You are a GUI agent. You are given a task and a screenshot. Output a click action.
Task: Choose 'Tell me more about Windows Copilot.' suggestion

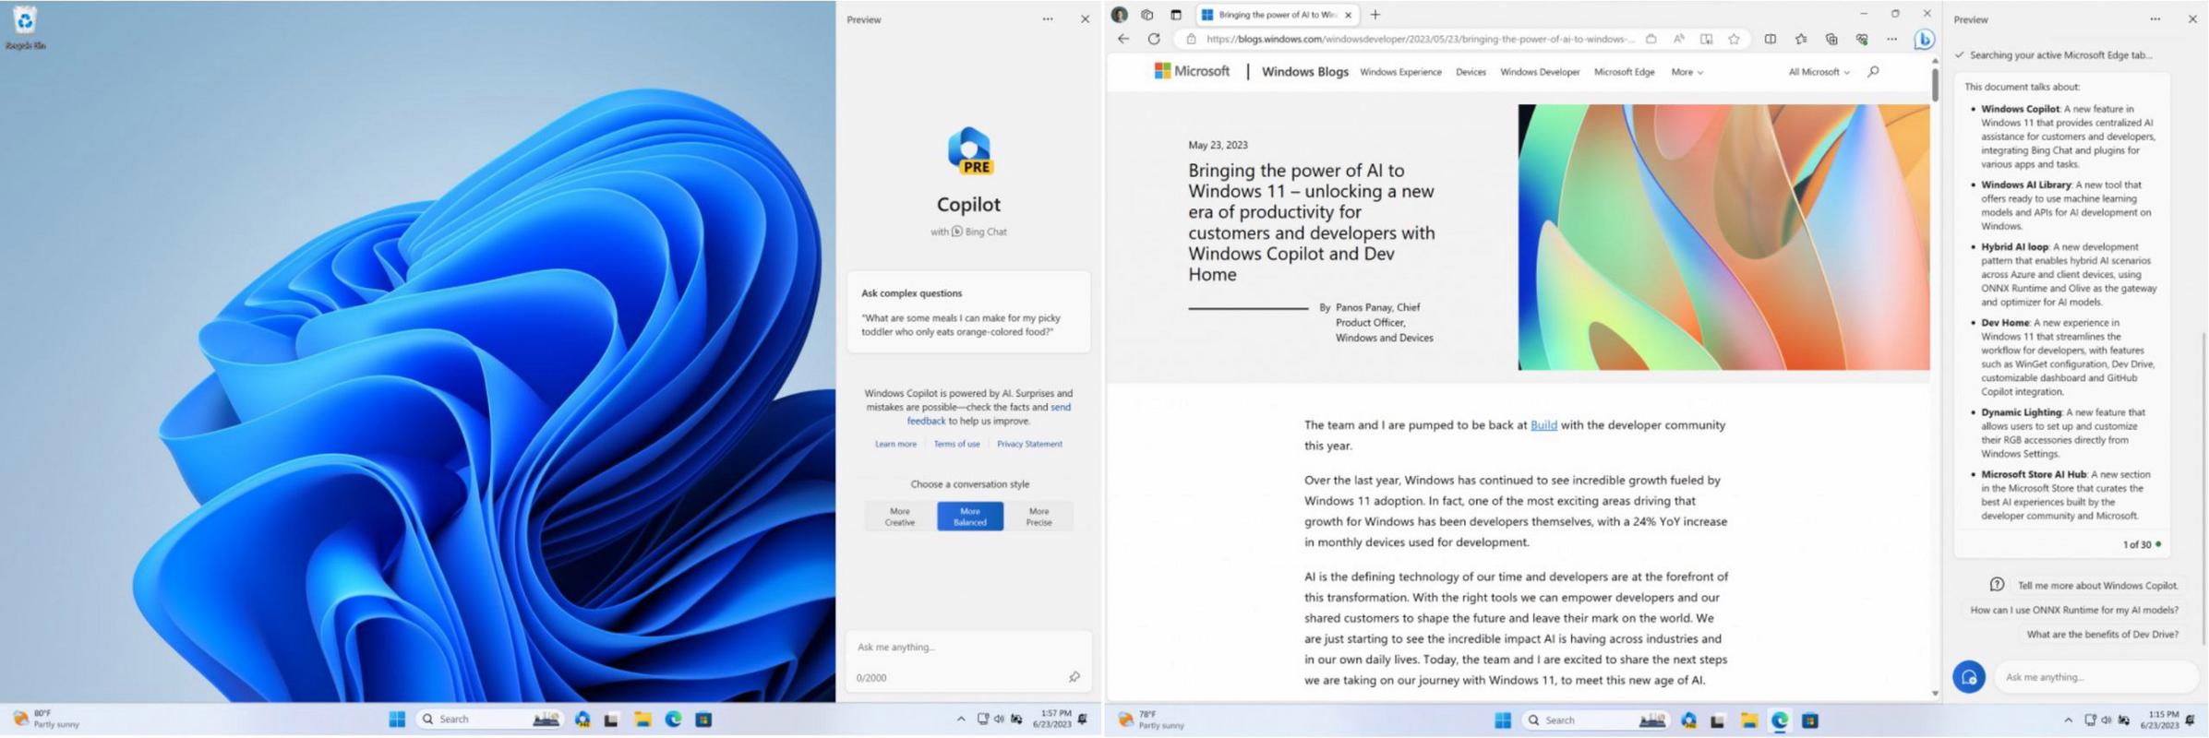coord(2097,585)
